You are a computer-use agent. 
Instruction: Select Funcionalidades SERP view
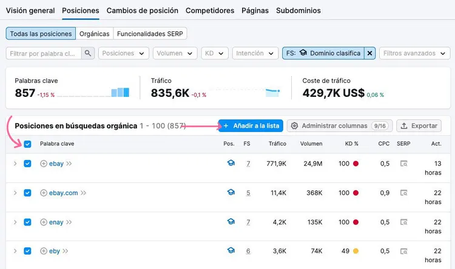coord(150,34)
